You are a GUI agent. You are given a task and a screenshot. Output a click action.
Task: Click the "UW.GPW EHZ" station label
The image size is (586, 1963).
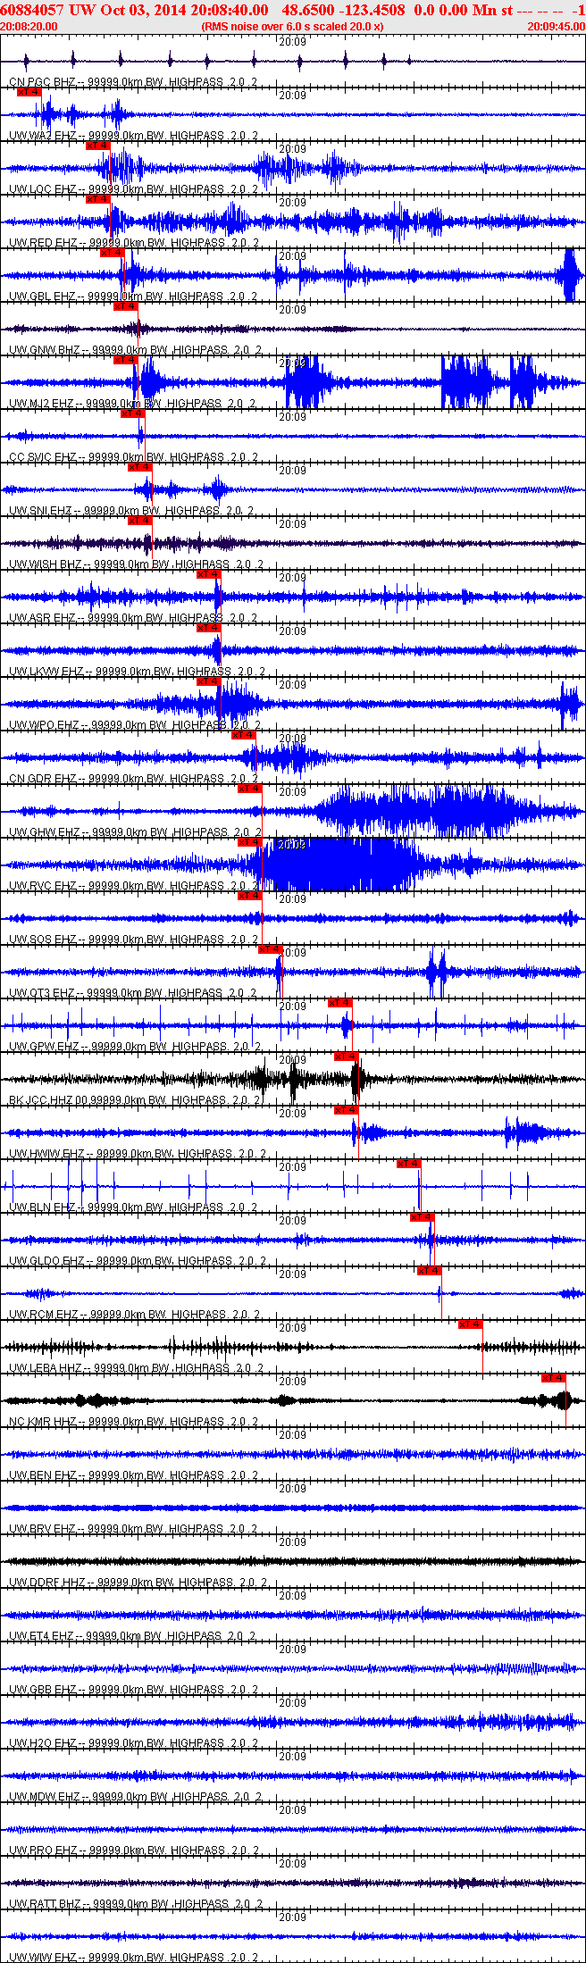click(x=44, y=1047)
